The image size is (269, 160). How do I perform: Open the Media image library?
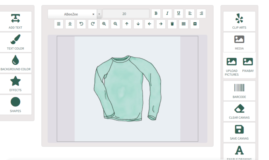pos(239,42)
